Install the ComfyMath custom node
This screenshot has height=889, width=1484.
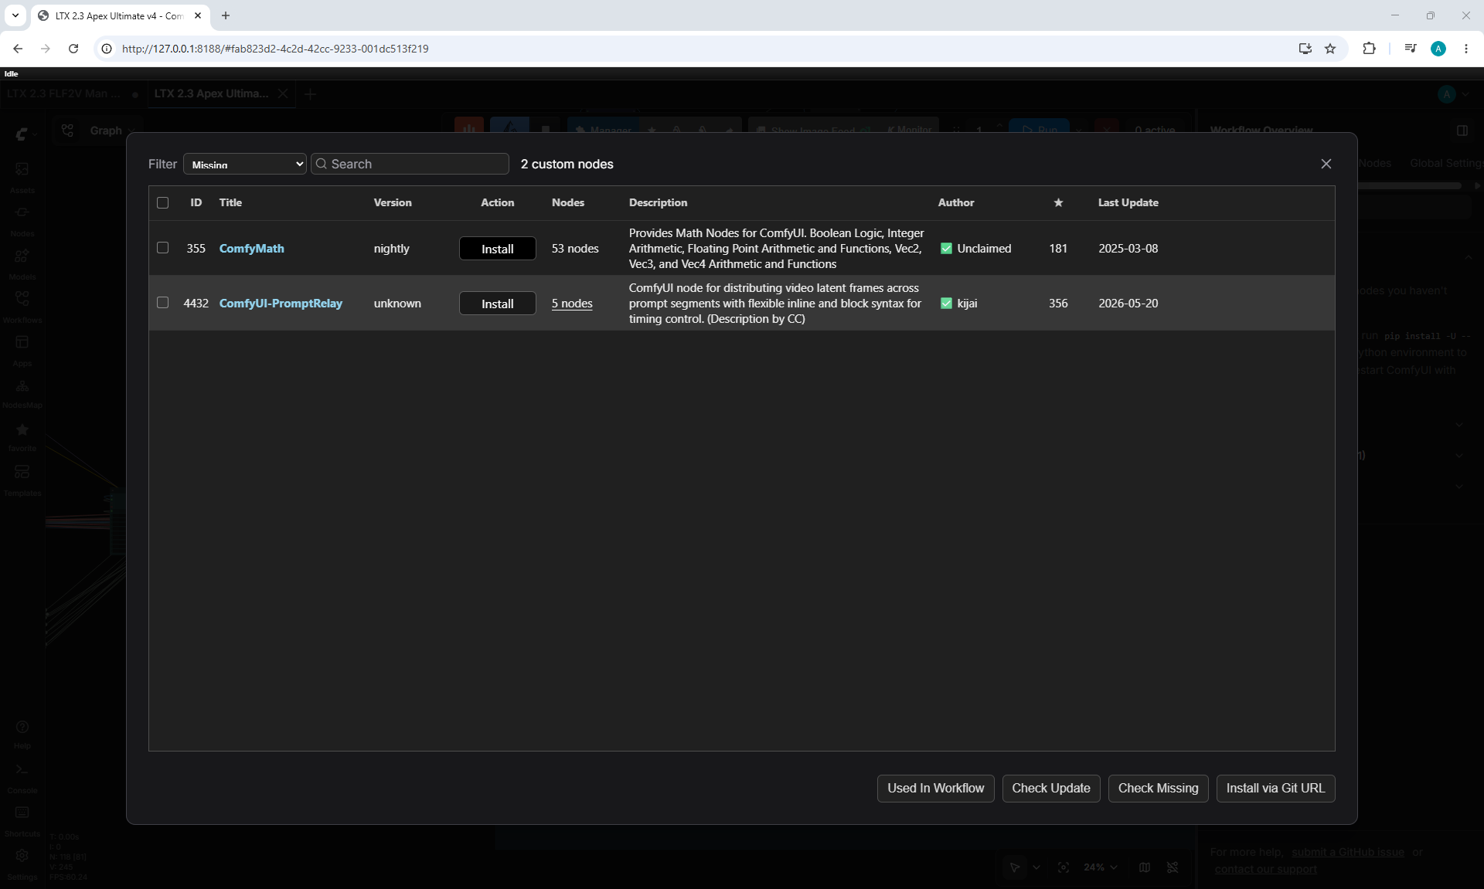(x=498, y=249)
